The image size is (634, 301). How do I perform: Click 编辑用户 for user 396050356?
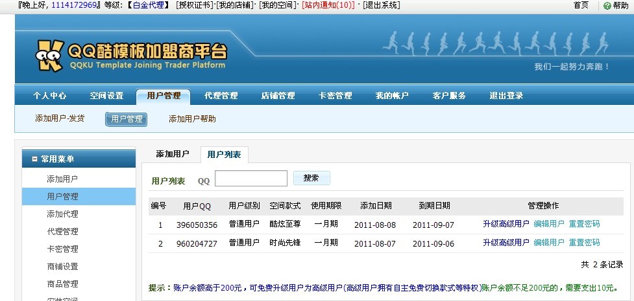coord(549,224)
